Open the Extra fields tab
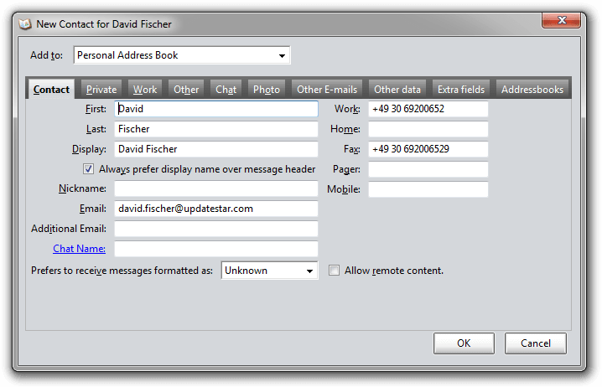Viewport: 602px width, 387px height. point(461,90)
